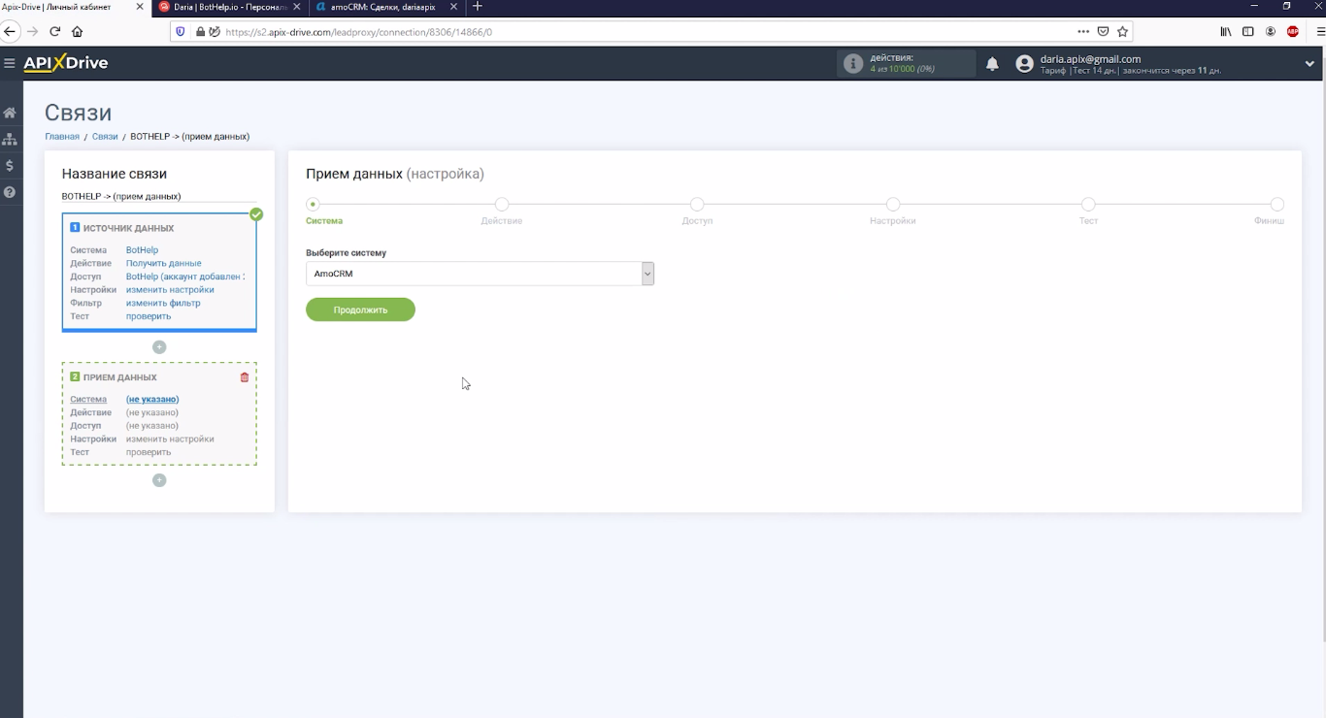Open BotHelp system link in source block
Screen dimensions: 1326x718
click(142, 250)
